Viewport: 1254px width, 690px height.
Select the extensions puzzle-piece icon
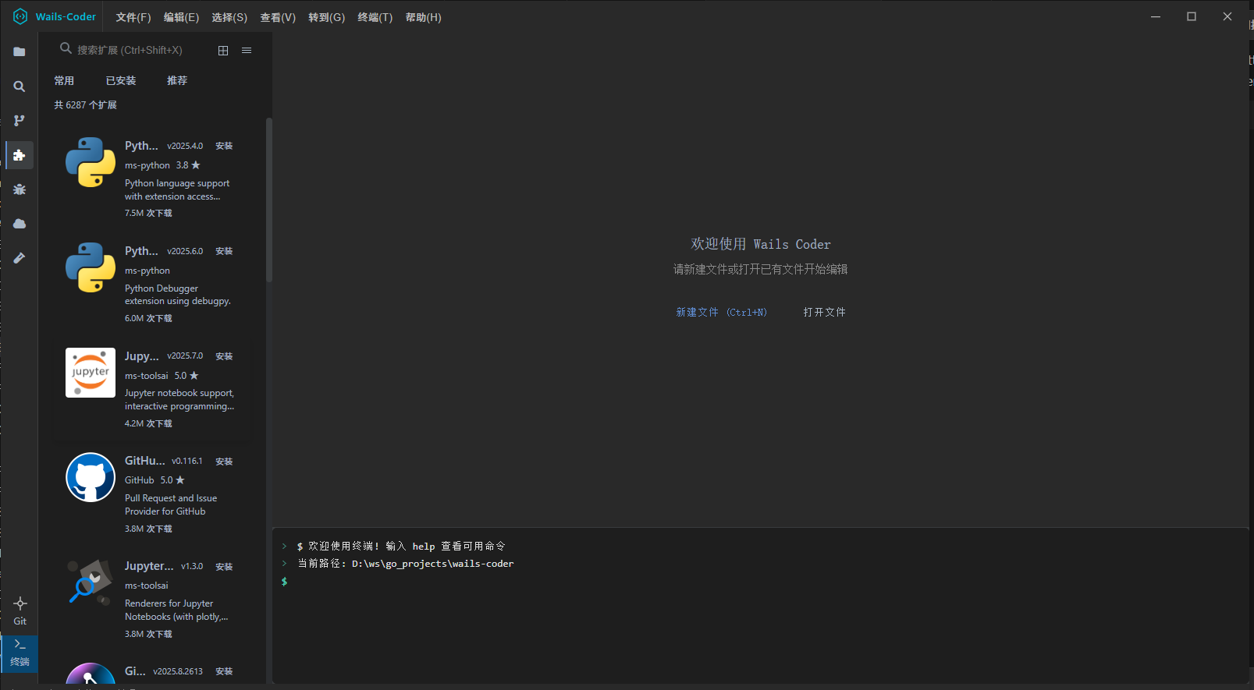point(20,155)
